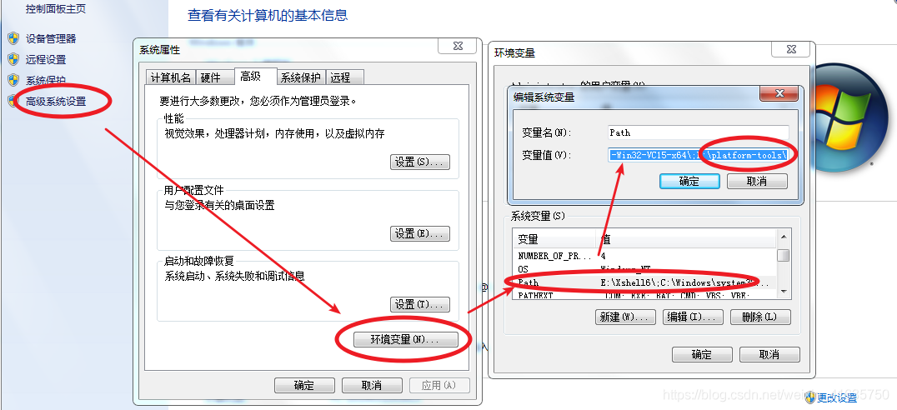The width and height of the screenshot is (897, 410).
Task: Confirm the edit system variable dialog with 确定
Action: [x=689, y=182]
